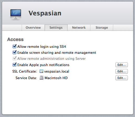Uncheck Enable Apple push notifications

pos(14,65)
